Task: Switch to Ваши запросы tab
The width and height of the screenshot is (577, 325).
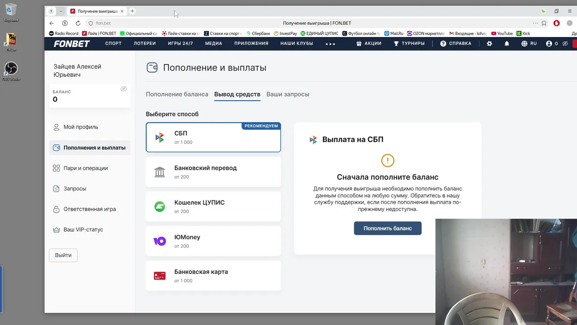Action: point(288,94)
